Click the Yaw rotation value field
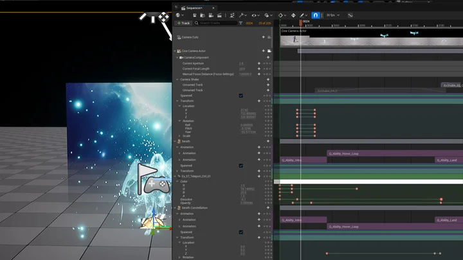 [248, 132]
